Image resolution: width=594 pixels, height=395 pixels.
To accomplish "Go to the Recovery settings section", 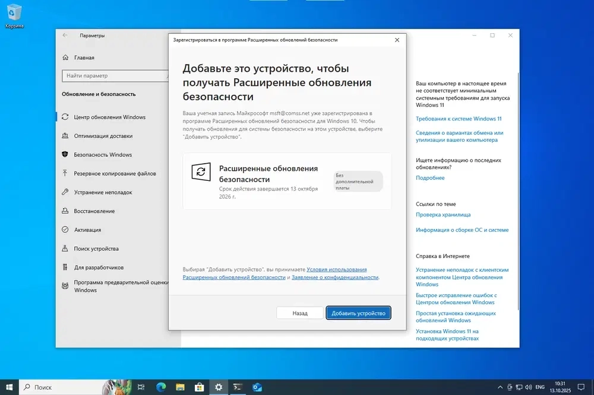I will coord(94,211).
